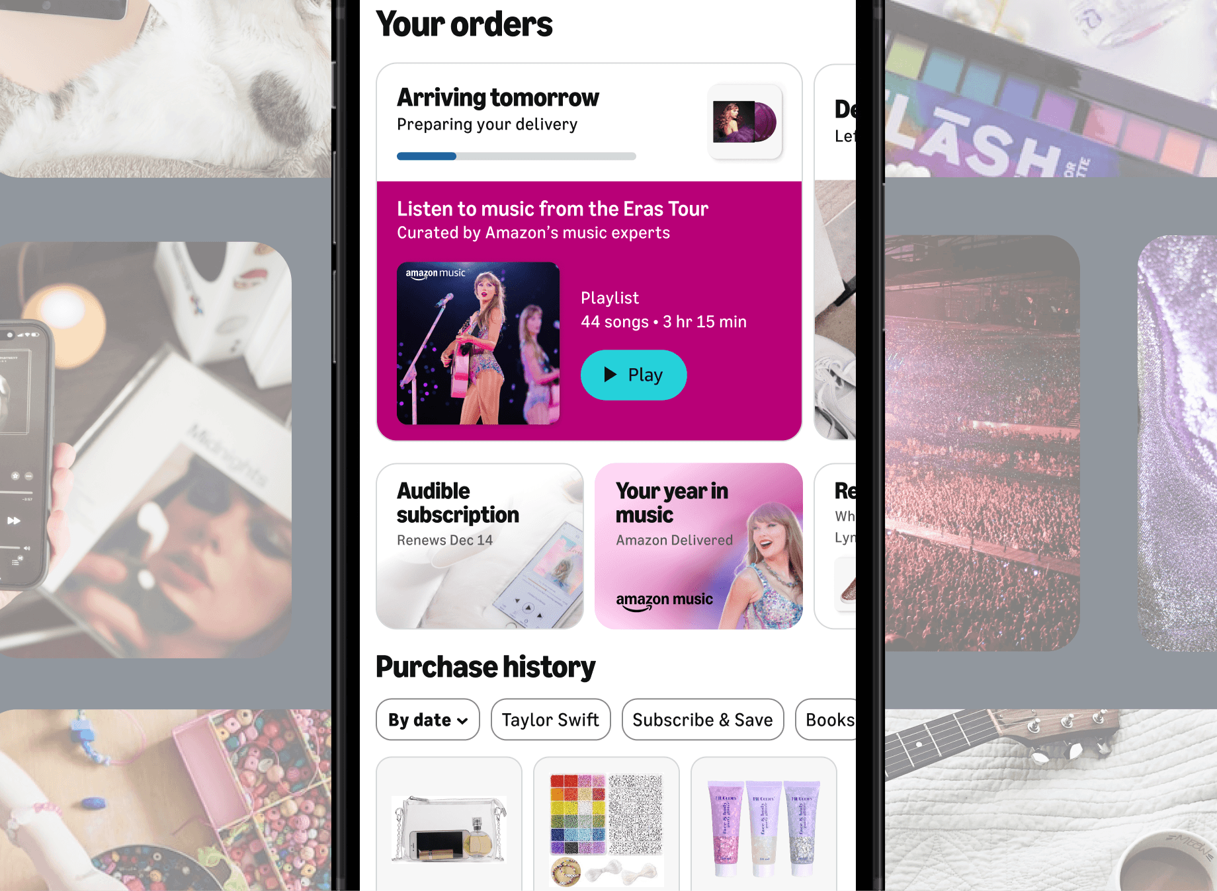Viewport: 1217px width, 891px height.
Task: Click the By date chevron arrow
Action: coord(462,721)
